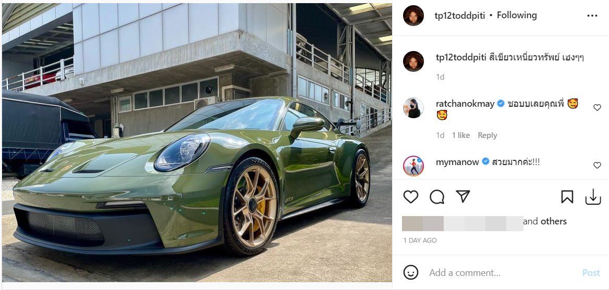Open the three-dot more options menu
Image resolution: width=609 pixels, height=290 pixels.
point(592,16)
